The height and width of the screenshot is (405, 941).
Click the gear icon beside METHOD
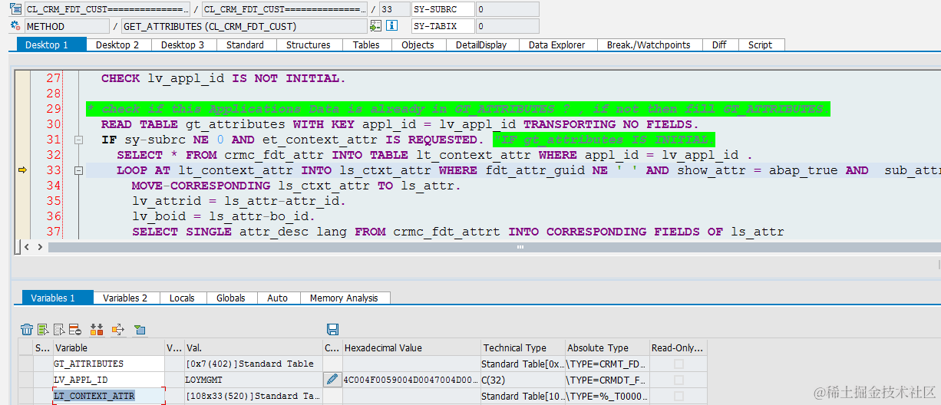15,26
